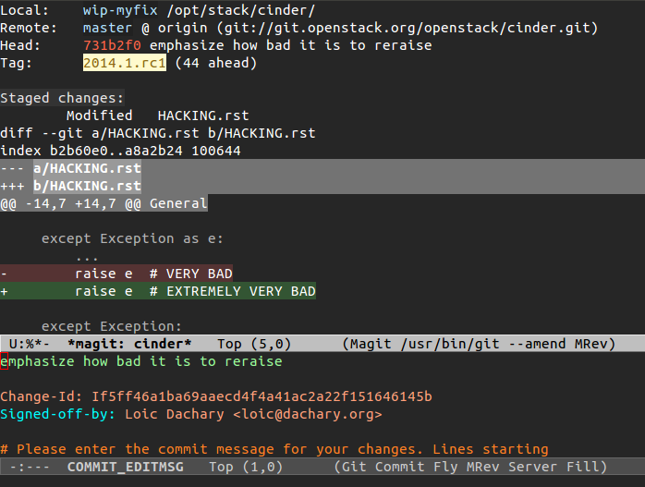Click the added green line EXTREMELY VERY BAD
Image resolution: width=645 pixels, height=487 pixels.
click(x=194, y=291)
